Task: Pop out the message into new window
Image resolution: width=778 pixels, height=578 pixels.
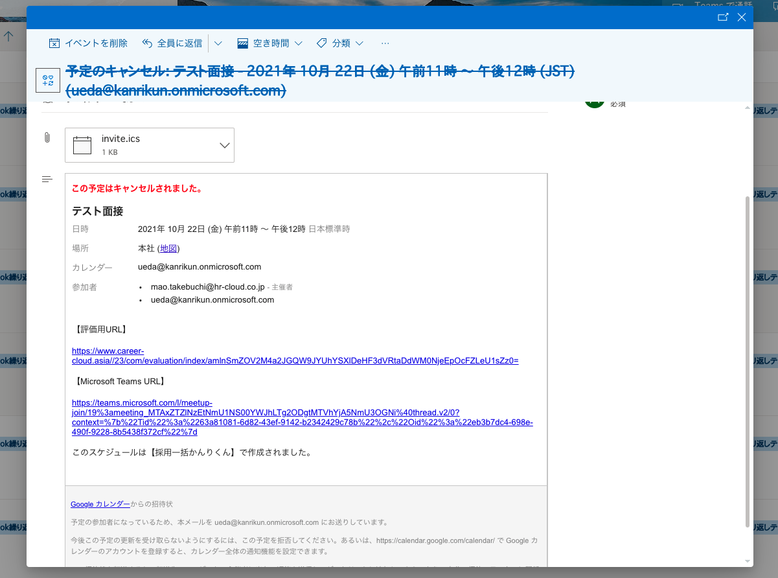Action: 723,17
